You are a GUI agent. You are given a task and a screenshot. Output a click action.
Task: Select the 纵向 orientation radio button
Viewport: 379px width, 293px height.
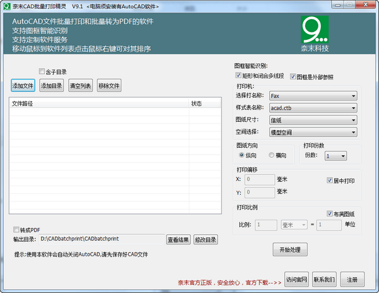coord(241,155)
